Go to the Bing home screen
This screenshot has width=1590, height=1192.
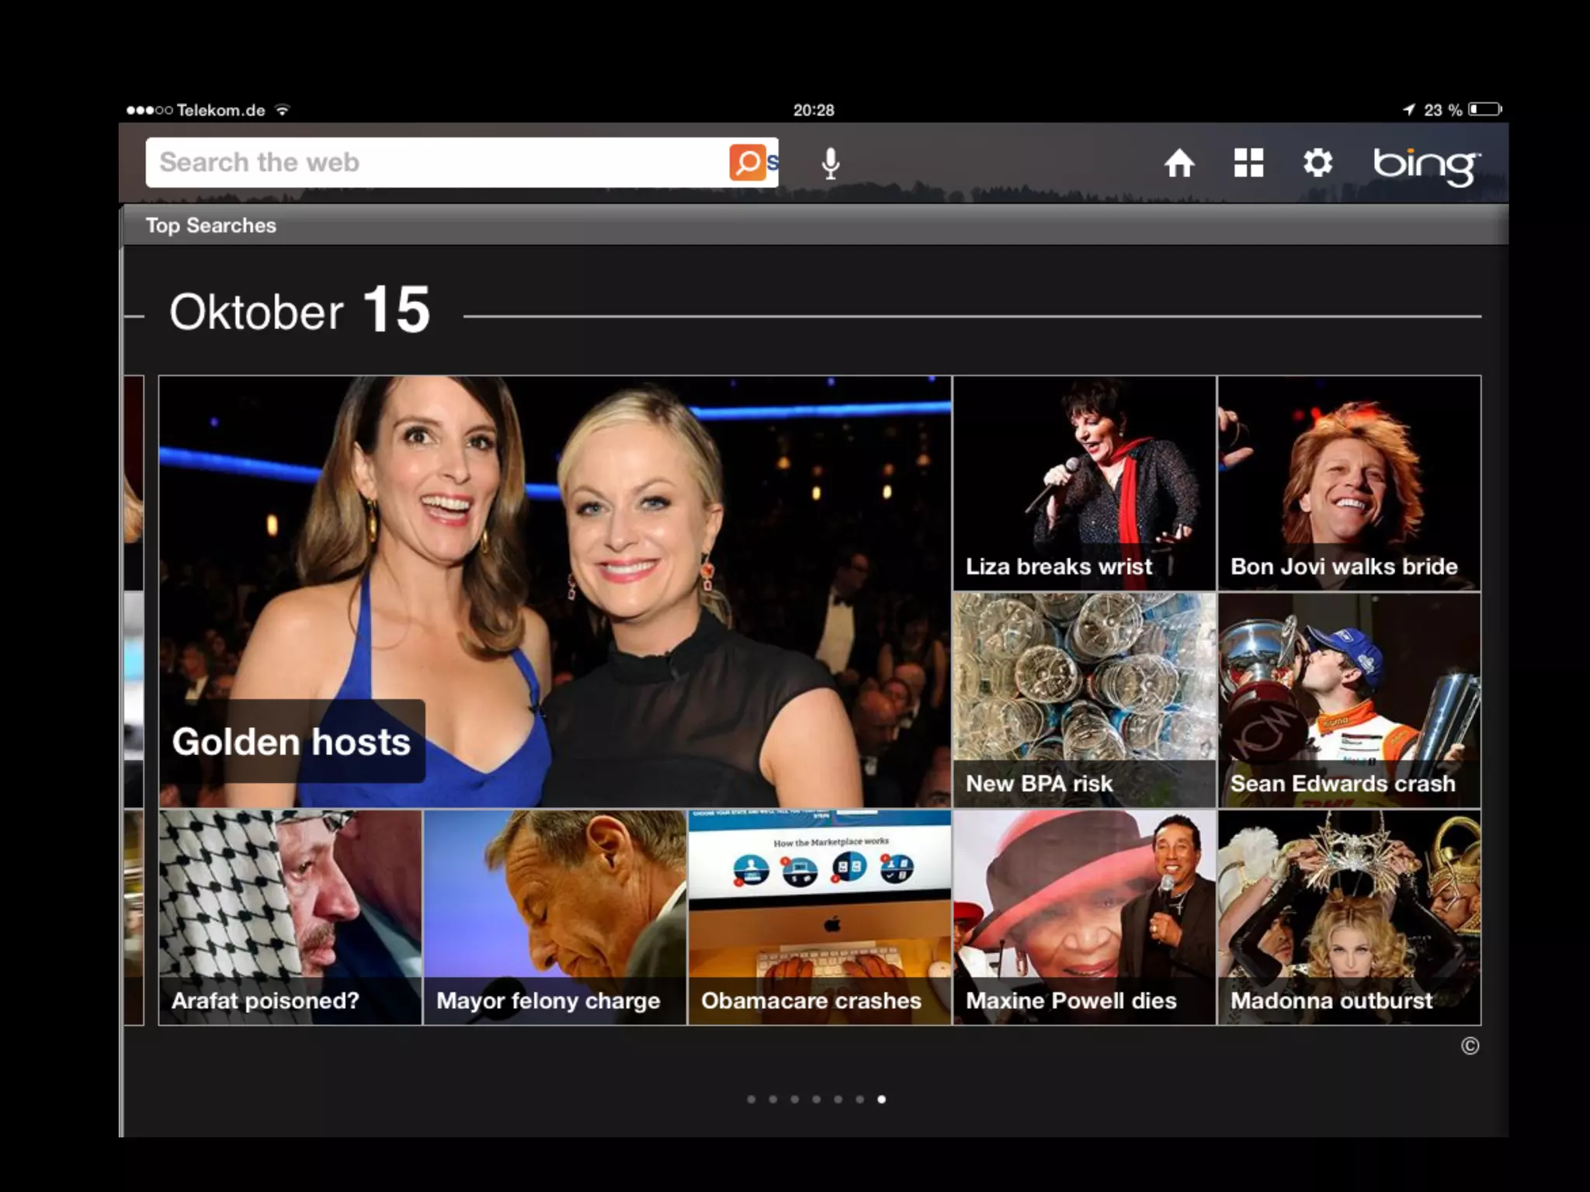(x=1179, y=163)
